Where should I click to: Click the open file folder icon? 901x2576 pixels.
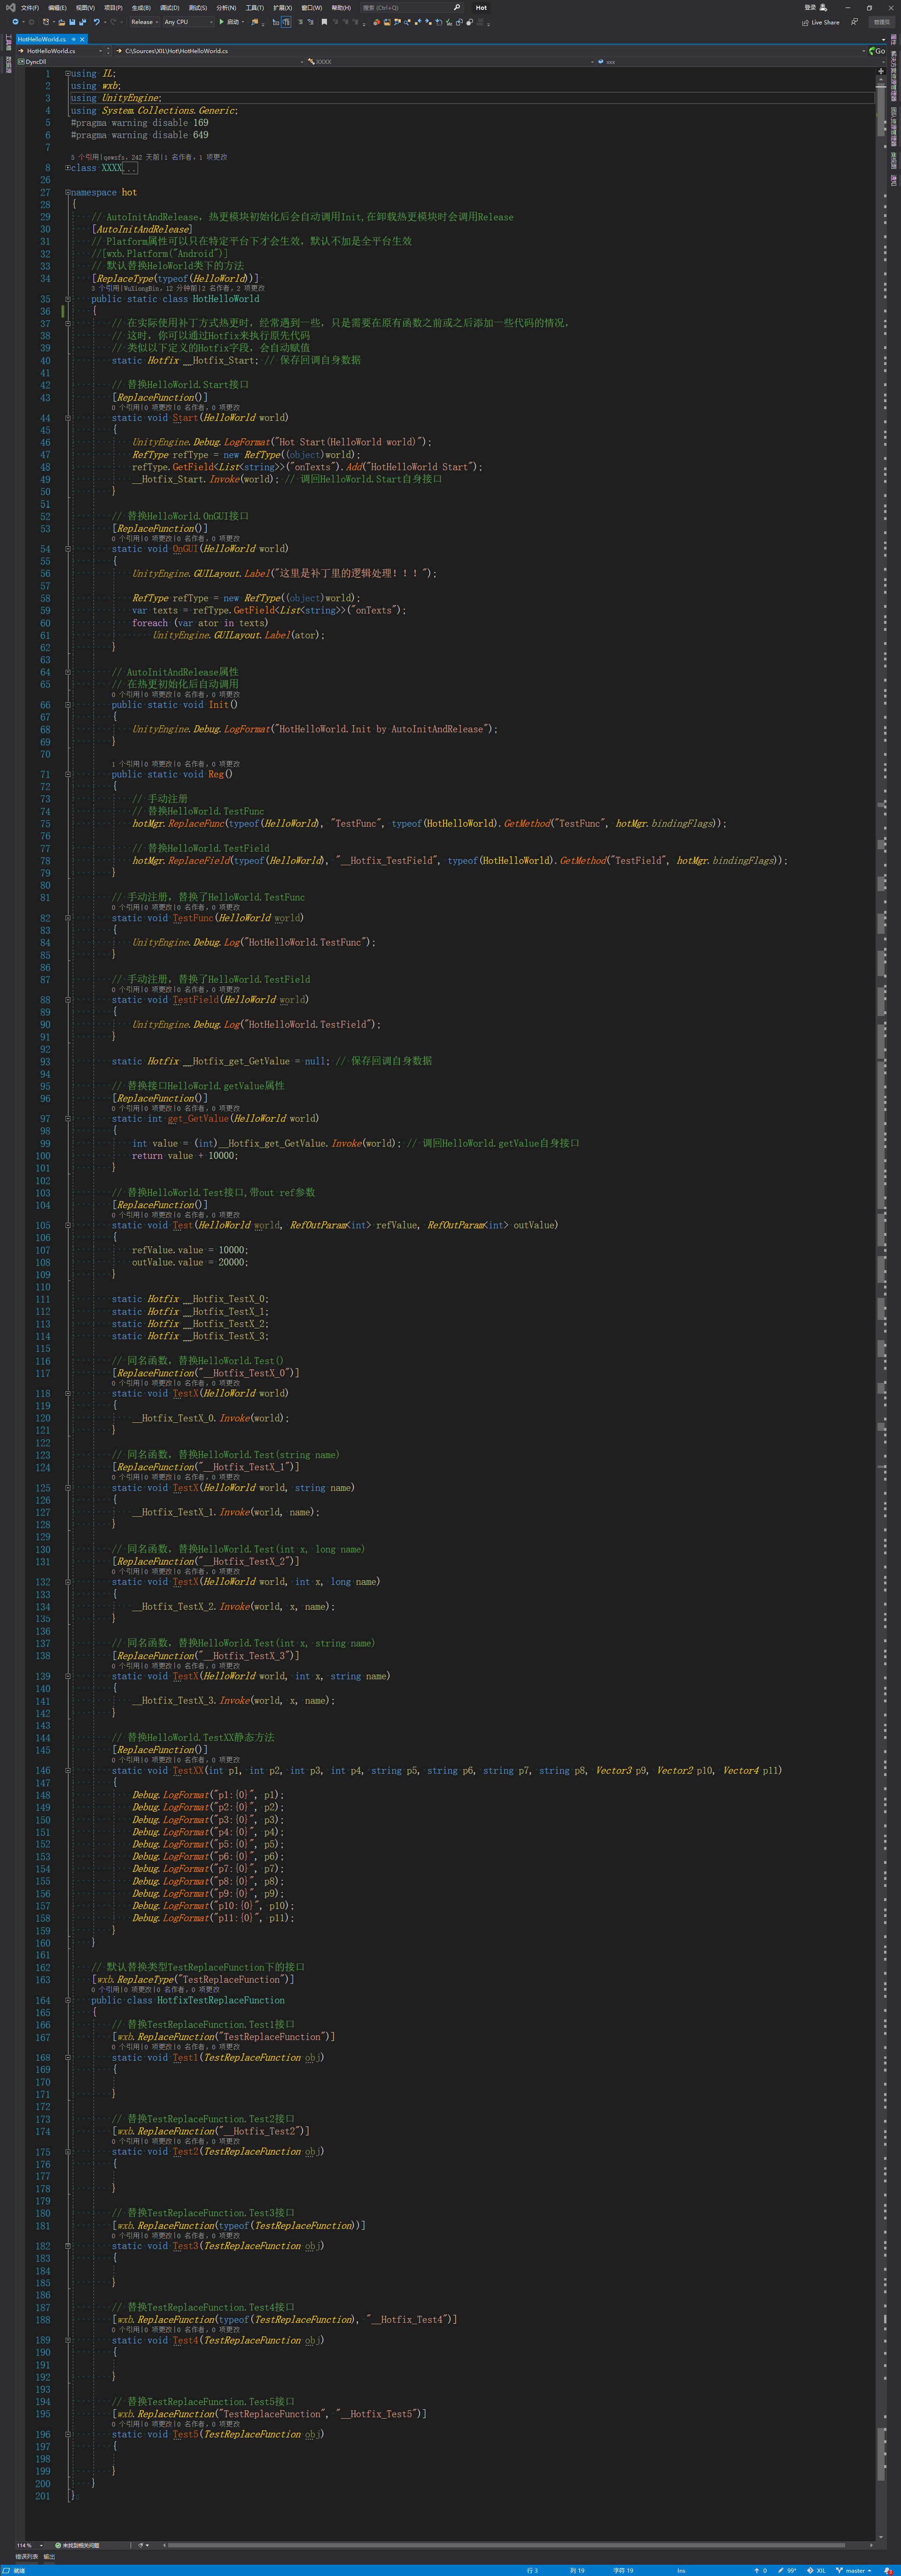point(62,22)
